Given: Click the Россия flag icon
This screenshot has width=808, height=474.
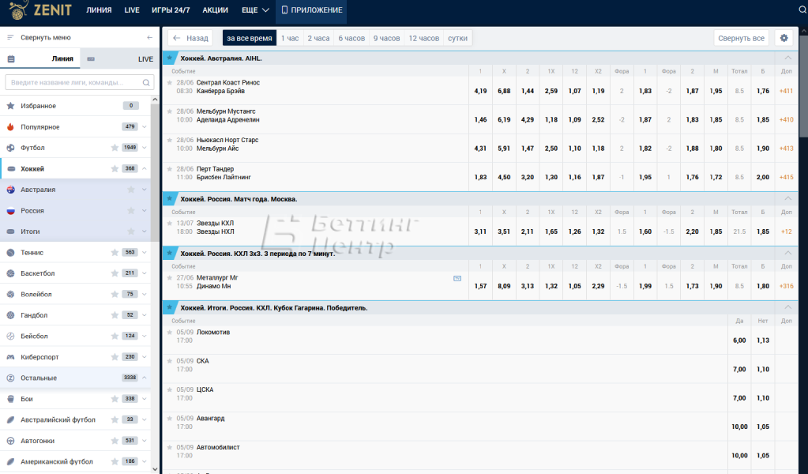Looking at the screenshot, I should pos(10,211).
